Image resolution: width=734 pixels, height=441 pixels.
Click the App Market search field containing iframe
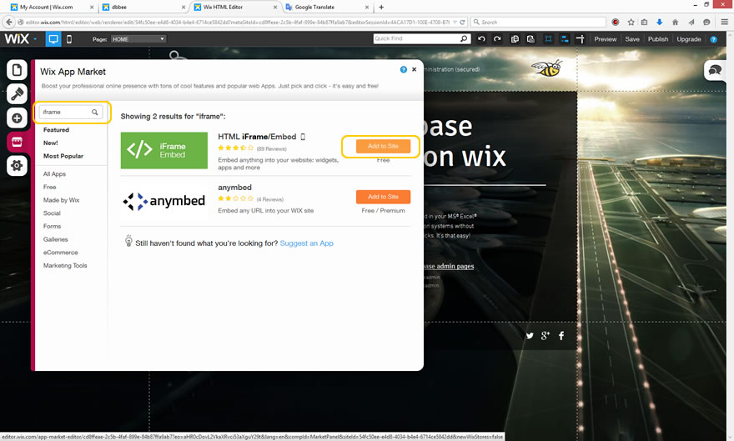[70, 113]
